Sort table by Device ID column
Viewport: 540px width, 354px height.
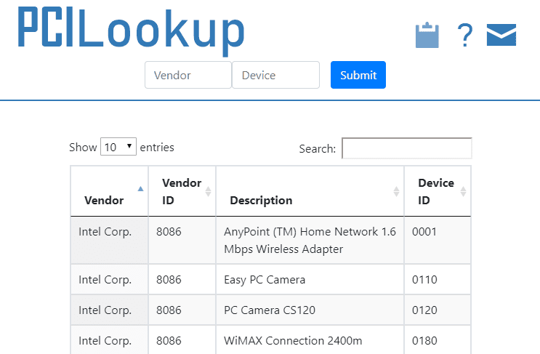pyautogui.click(x=438, y=191)
